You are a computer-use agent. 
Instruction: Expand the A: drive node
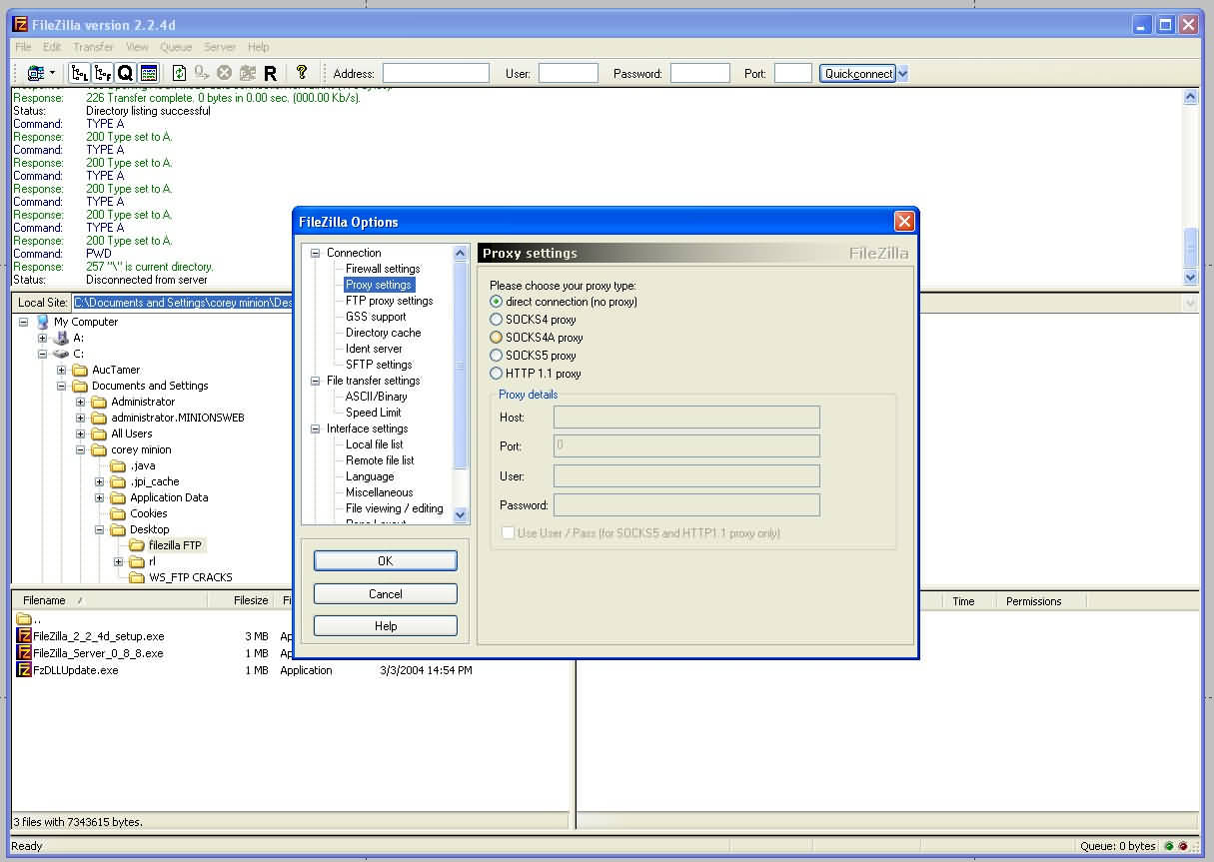point(42,338)
